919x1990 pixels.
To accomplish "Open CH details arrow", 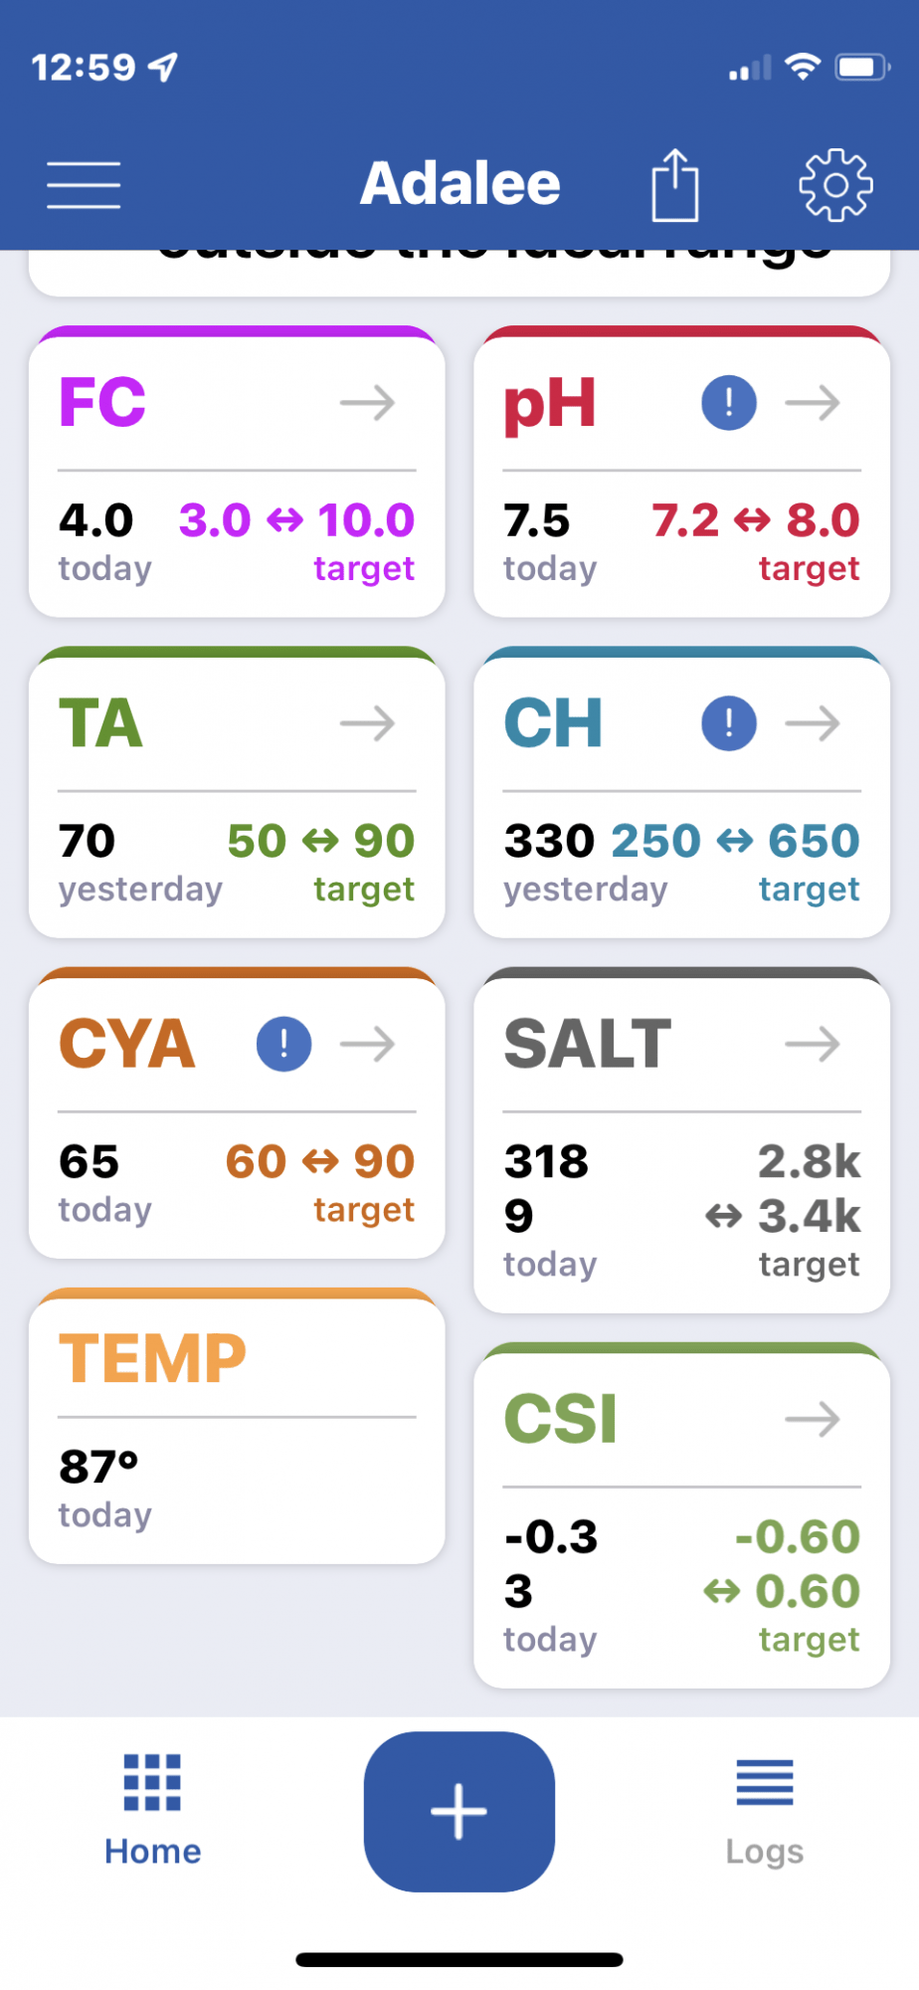I will (x=813, y=723).
